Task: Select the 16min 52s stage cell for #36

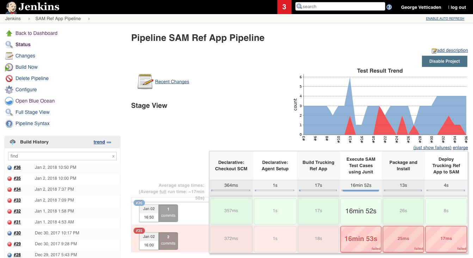Action: tap(361, 211)
